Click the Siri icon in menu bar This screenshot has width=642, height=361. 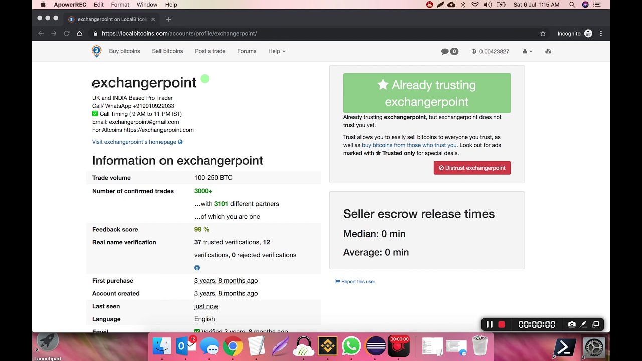tap(585, 5)
